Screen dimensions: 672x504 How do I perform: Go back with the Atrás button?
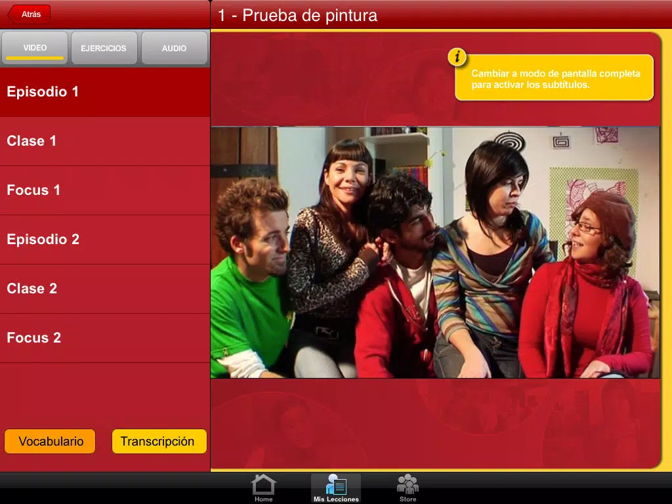click(29, 14)
